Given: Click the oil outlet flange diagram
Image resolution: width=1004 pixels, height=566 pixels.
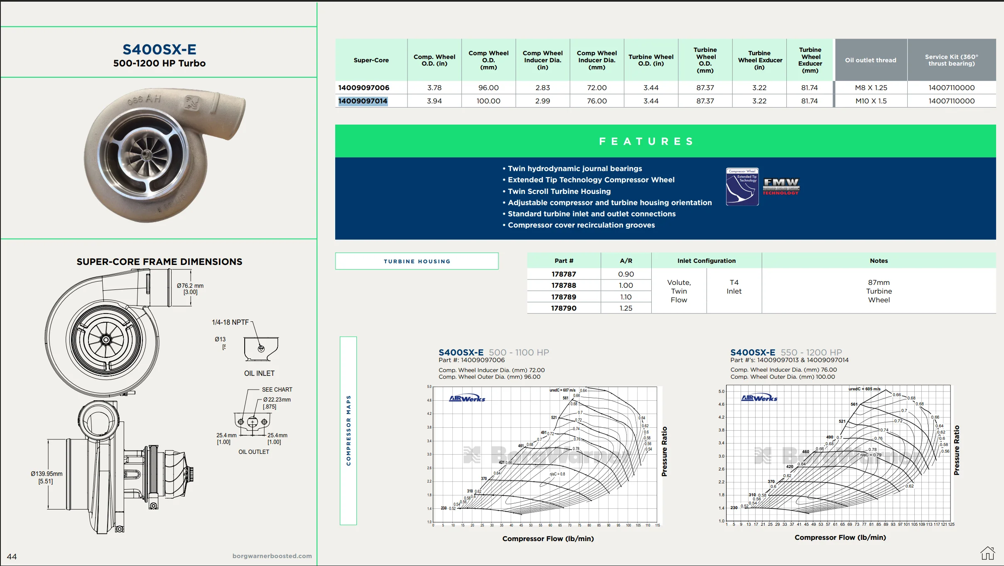Looking at the screenshot, I should point(253,423).
